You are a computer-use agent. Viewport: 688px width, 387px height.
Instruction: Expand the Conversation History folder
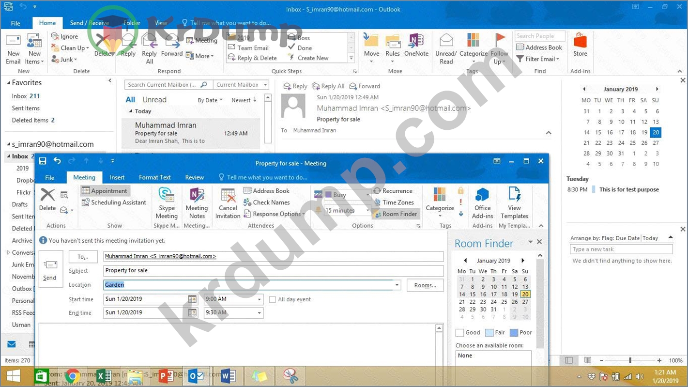9,252
